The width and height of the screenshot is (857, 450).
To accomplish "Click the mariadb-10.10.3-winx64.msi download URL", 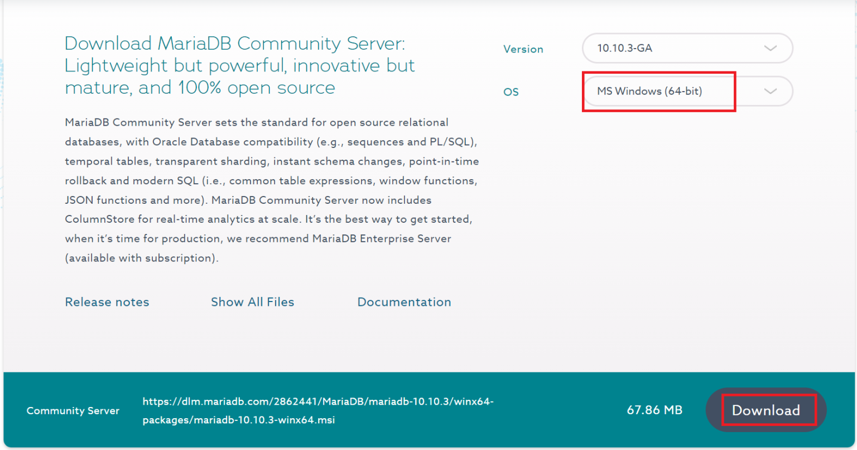I will point(317,410).
